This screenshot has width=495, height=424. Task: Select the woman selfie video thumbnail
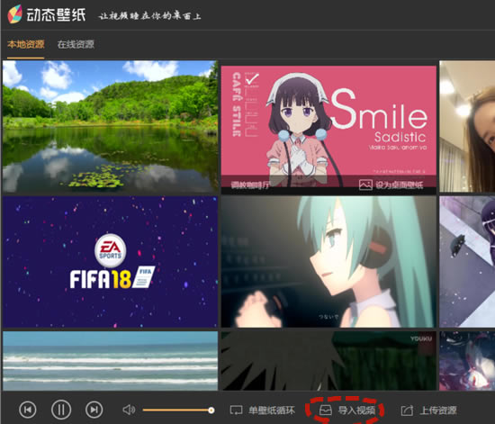[467, 127]
